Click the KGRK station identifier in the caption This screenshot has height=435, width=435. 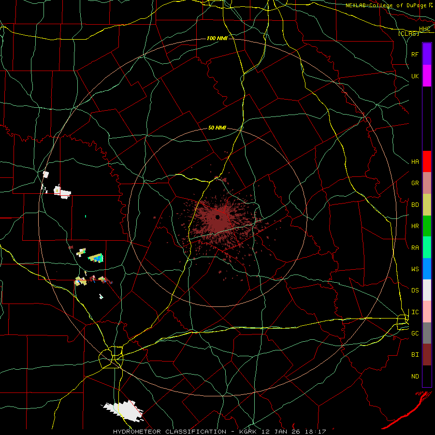pos(248,432)
